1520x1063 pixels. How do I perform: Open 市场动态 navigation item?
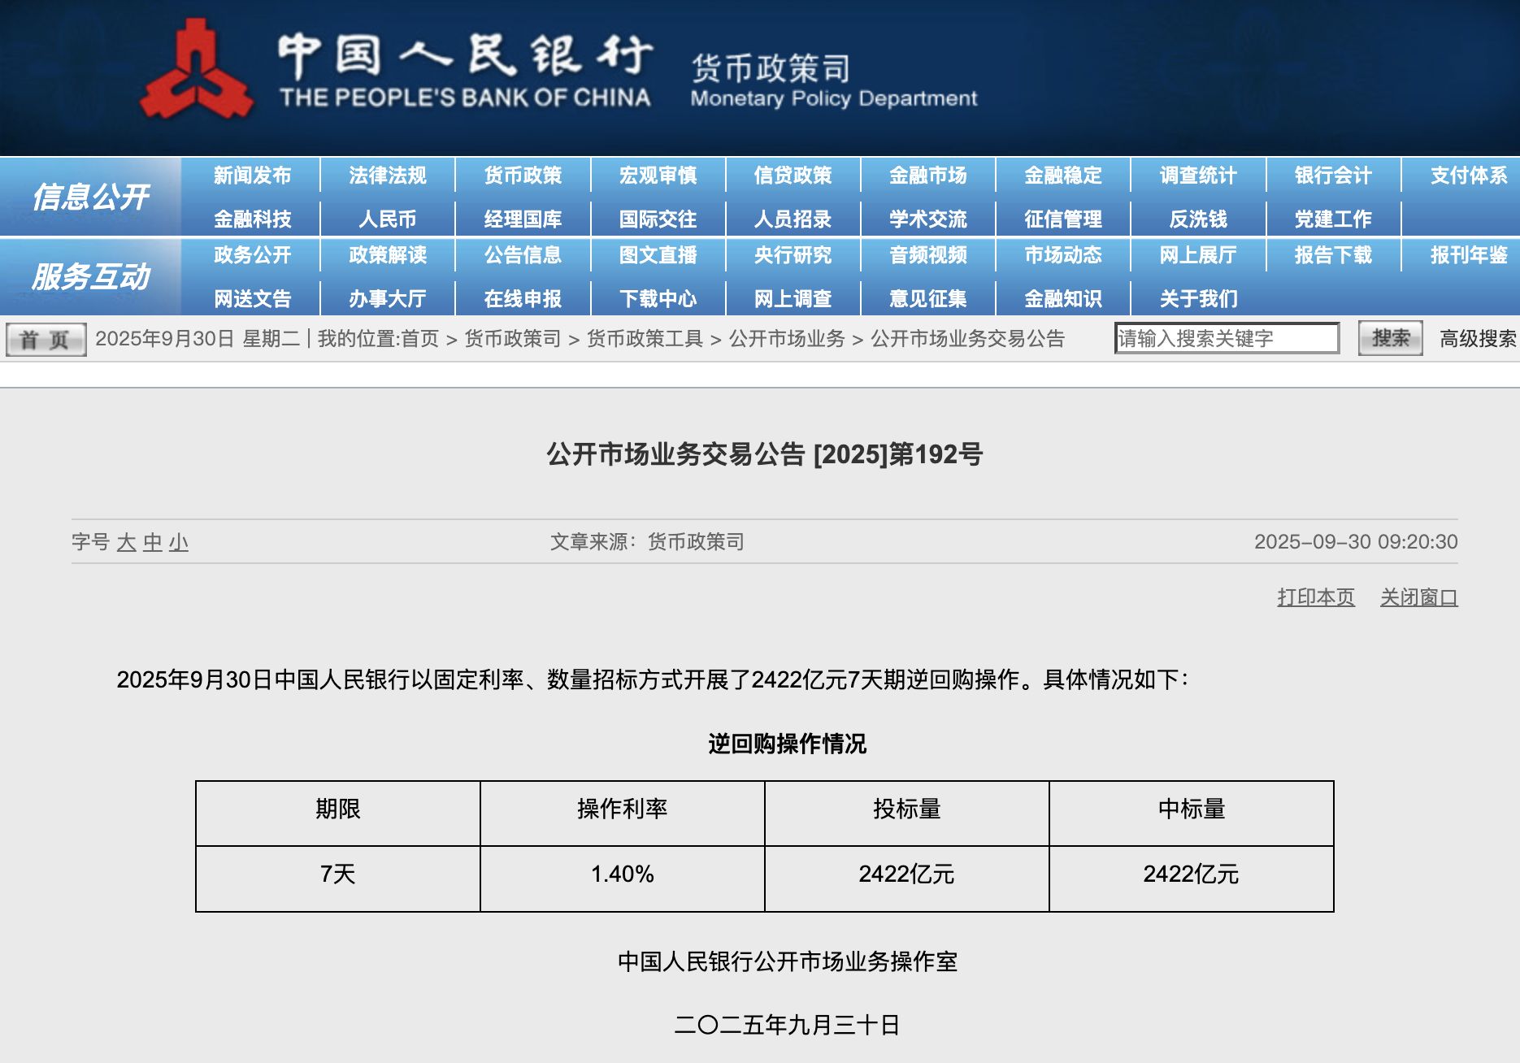coord(1063,255)
